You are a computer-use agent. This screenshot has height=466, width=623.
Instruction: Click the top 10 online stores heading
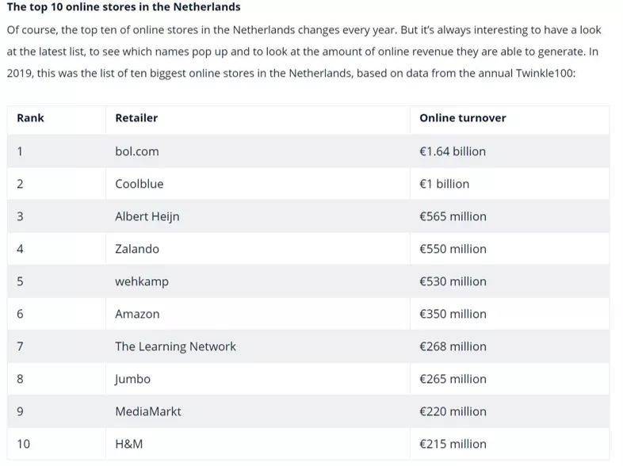point(124,7)
